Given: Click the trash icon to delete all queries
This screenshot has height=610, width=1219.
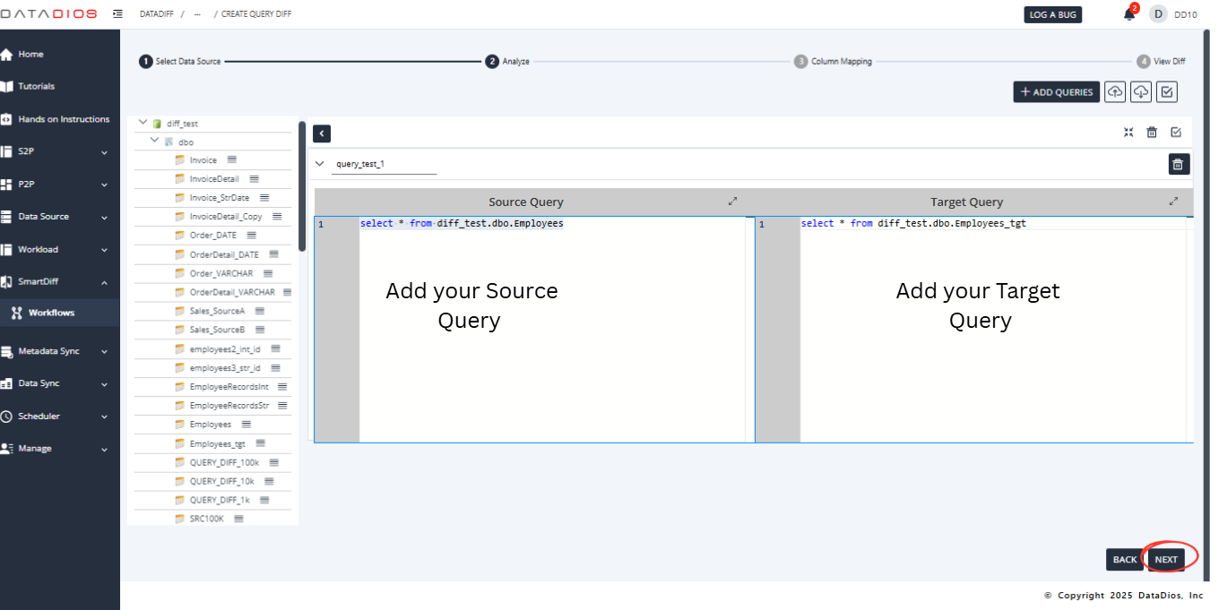Looking at the screenshot, I should [x=1152, y=132].
